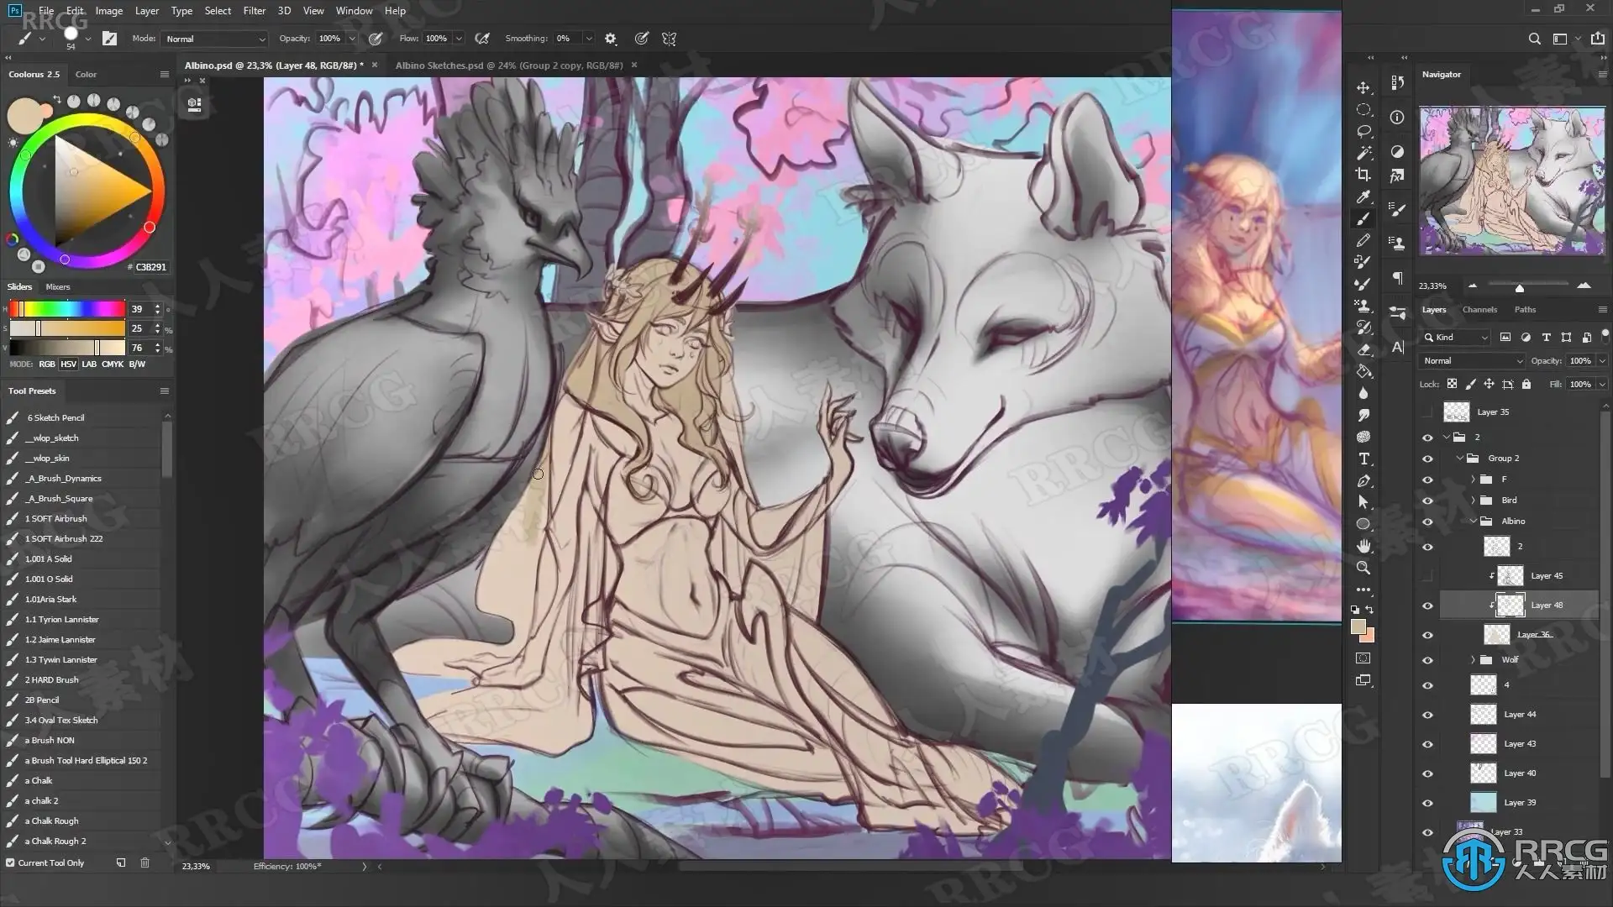Collapse the Albino layer group
Viewport: 1613px width, 907px height.
1474,522
